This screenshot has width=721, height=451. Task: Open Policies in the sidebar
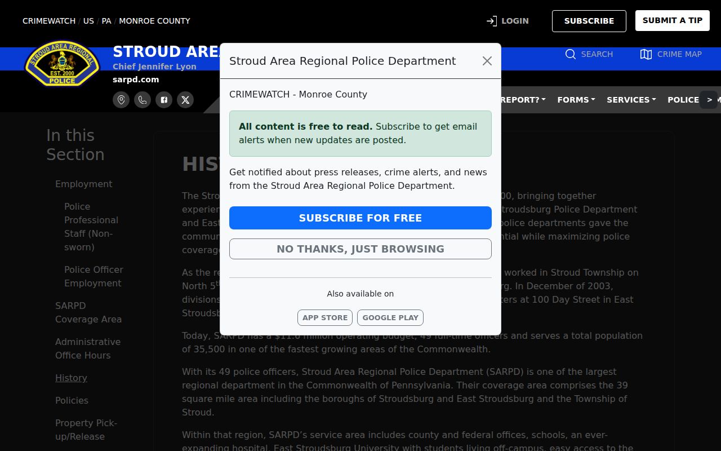(x=72, y=400)
